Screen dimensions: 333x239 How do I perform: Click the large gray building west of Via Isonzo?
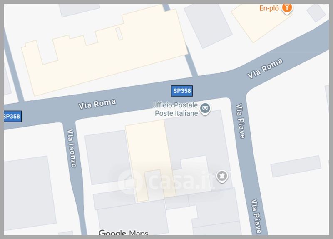tap(29, 193)
